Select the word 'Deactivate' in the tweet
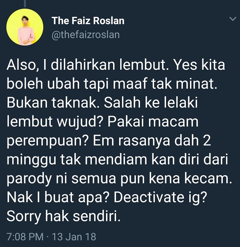 tap(149, 197)
